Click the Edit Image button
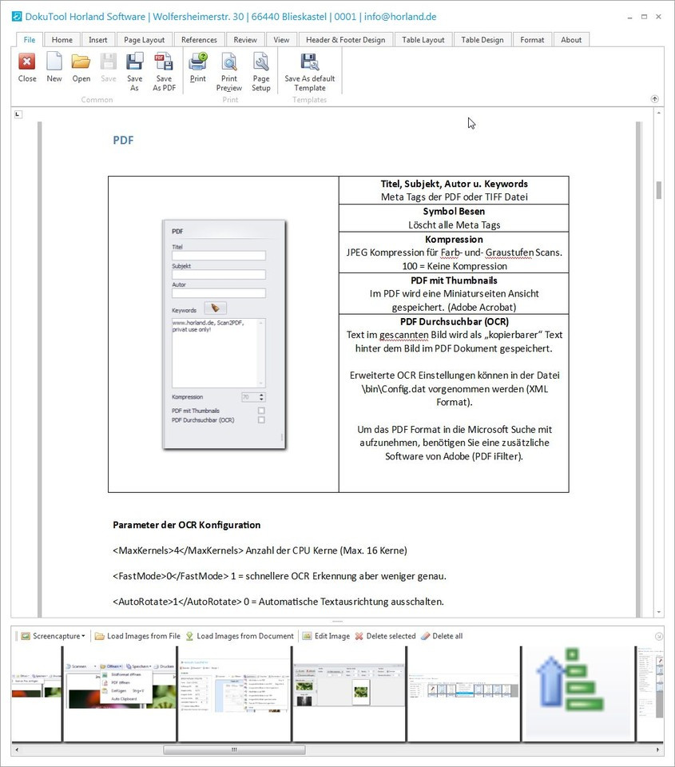 (326, 636)
